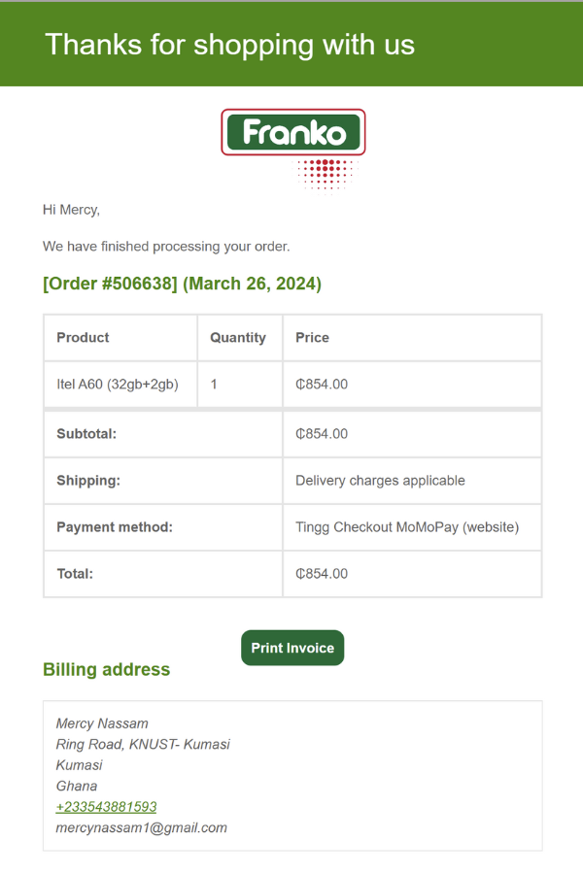Click the Quantity column header

pos(240,337)
